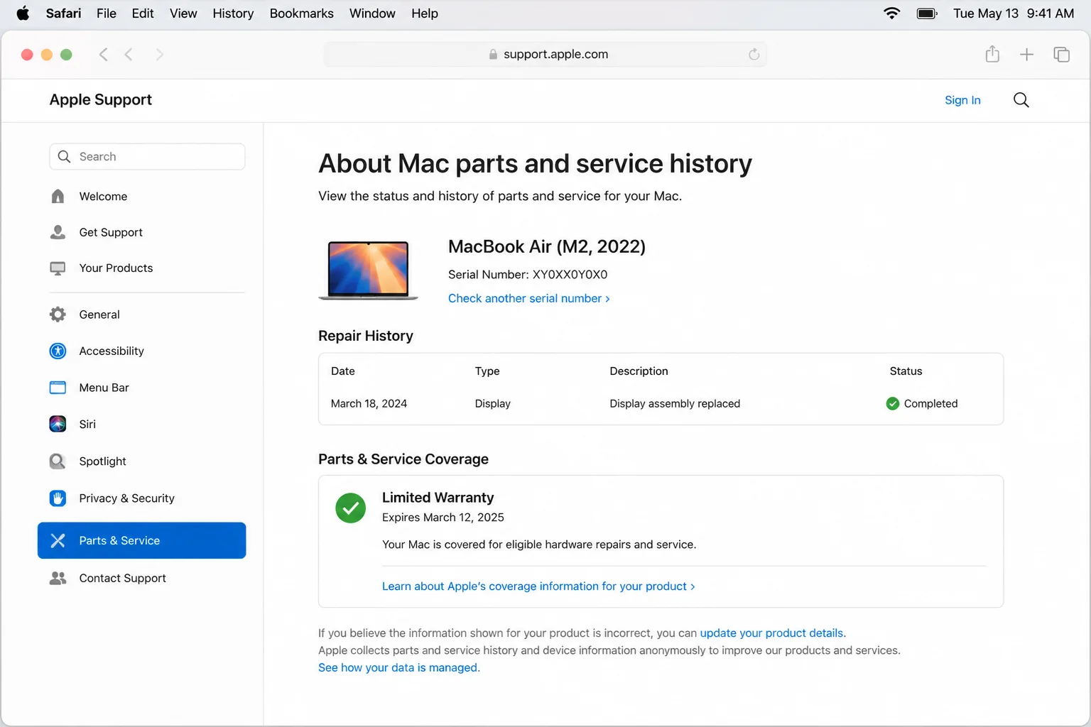This screenshot has height=727, width=1091.
Task: Reload the page with refresh icon
Action: click(754, 55)
